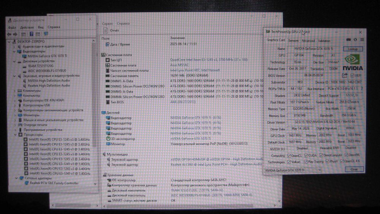The image size is (380, 214).
Task: Click the DESKTOP-230RDFQ computer icon
Action: pos(14,41)
